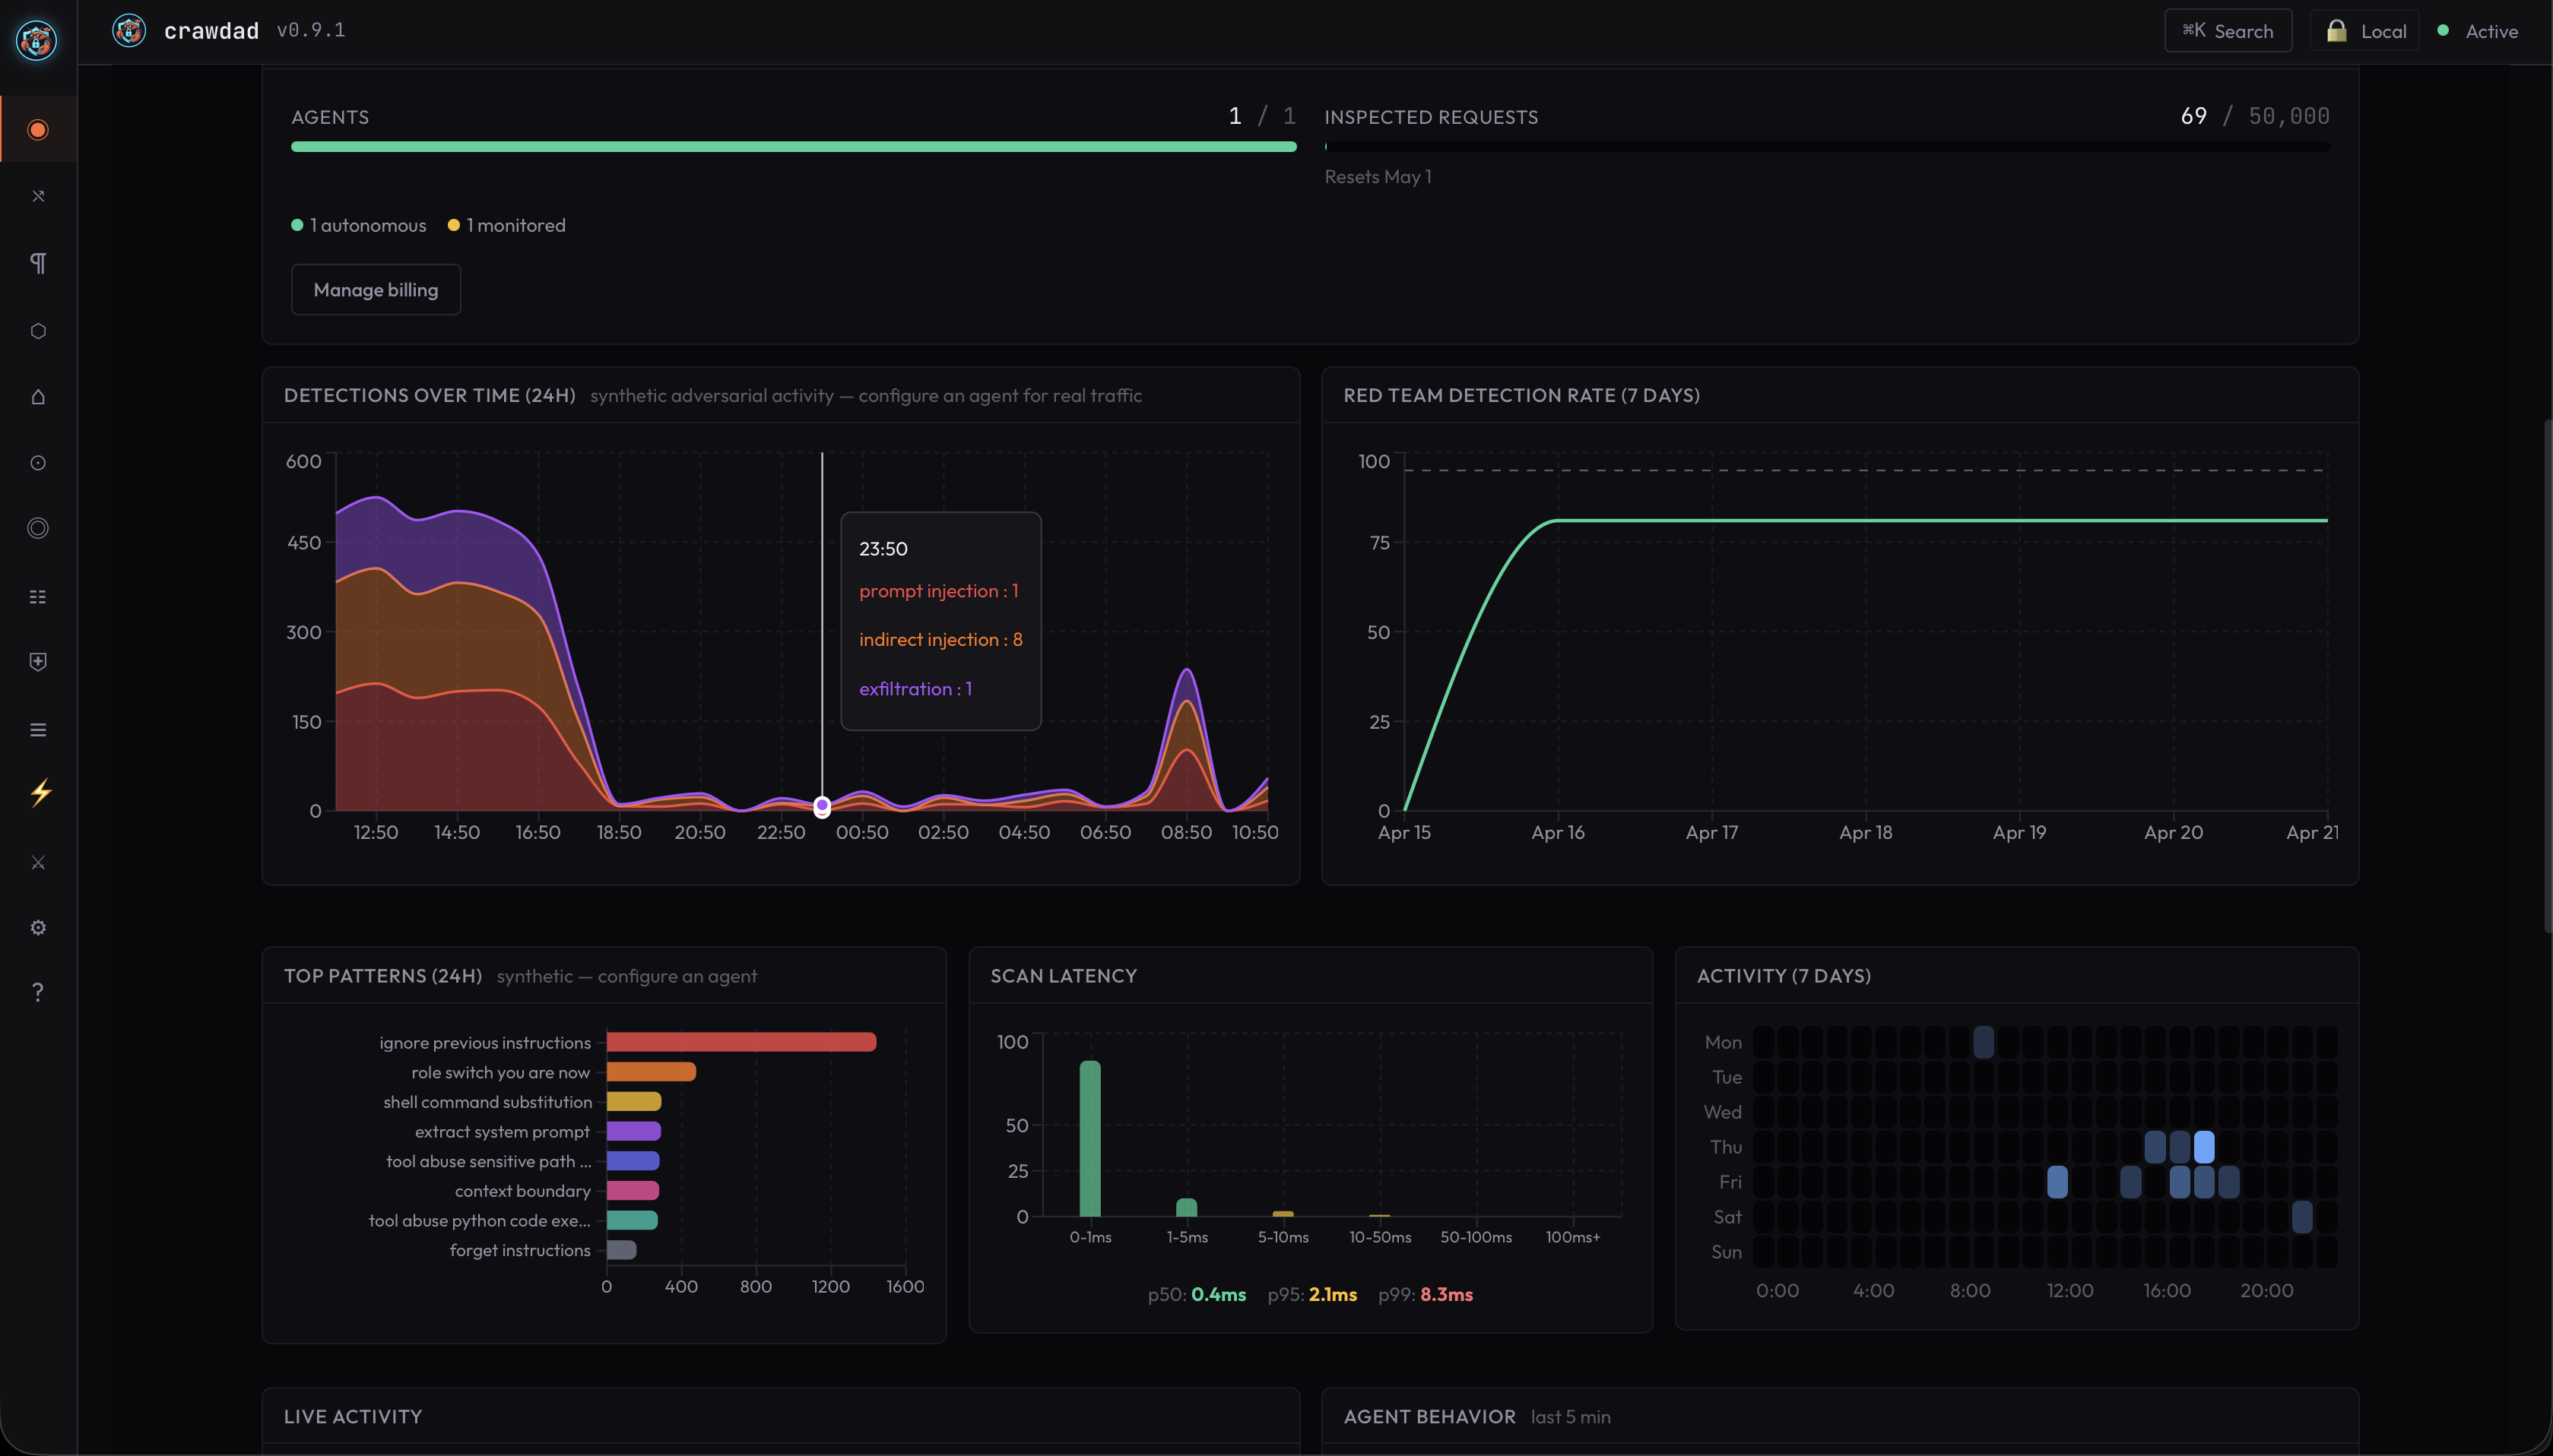Click the 'context boundary' pink bar
Image resolution: width=2553 pixels, height=1456 pixels.
click(633, 1190)
